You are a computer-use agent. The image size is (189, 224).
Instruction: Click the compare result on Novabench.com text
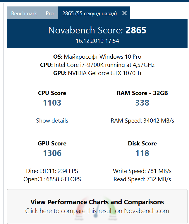97,211
